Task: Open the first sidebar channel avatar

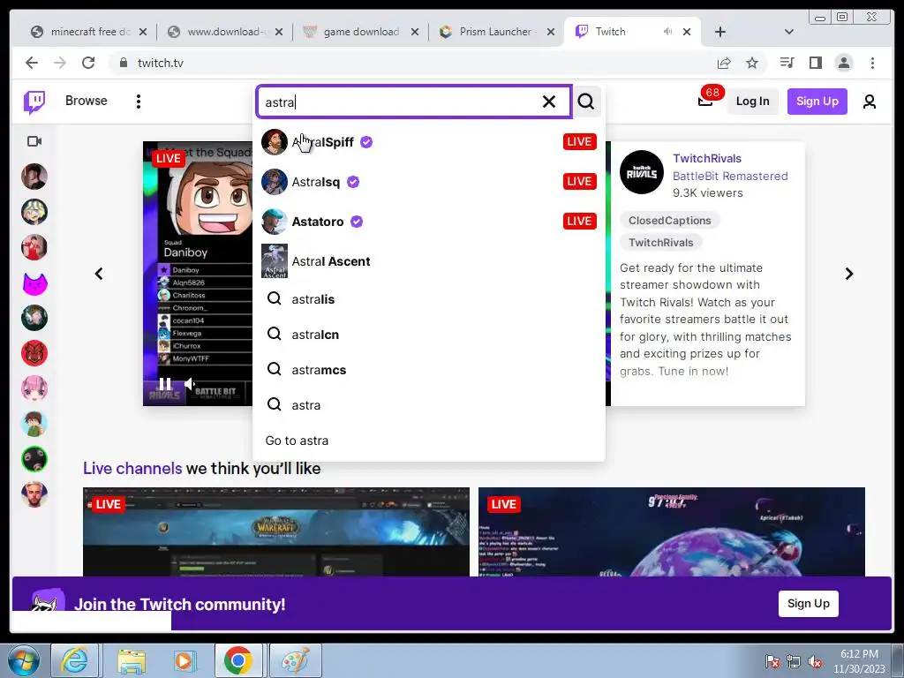Action: coord(34,177)
